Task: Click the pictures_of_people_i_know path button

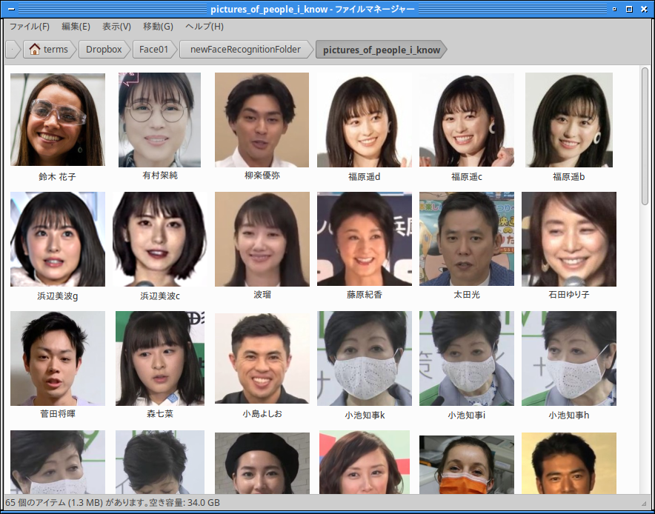Action: [381, 50]
